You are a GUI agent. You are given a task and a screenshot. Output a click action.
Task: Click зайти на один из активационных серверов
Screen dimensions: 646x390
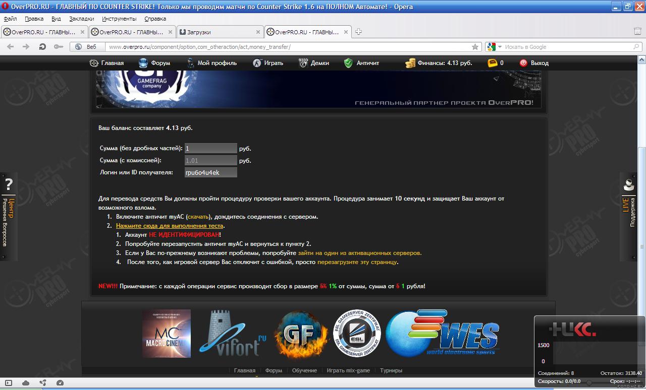click(360, 253)
